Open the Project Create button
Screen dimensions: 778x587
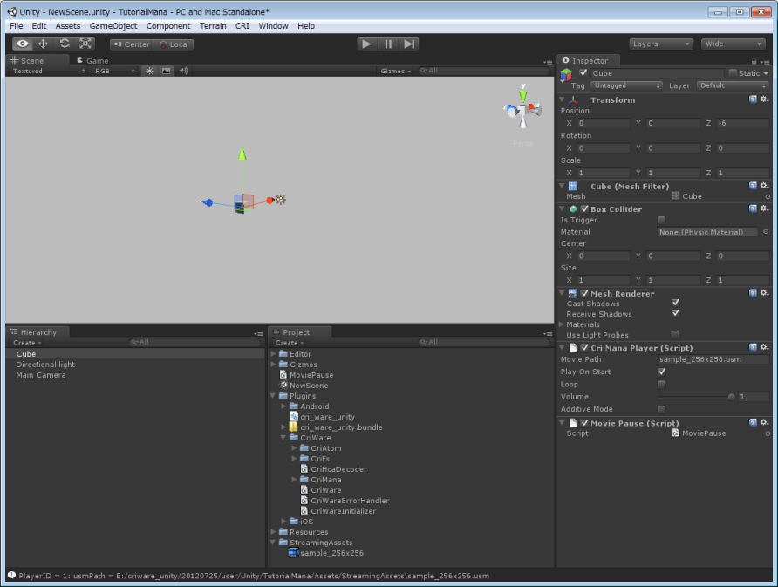click(x=290, y=343)
